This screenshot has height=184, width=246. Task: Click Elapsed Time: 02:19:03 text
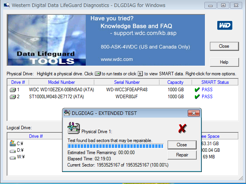[x=89, y=159]
